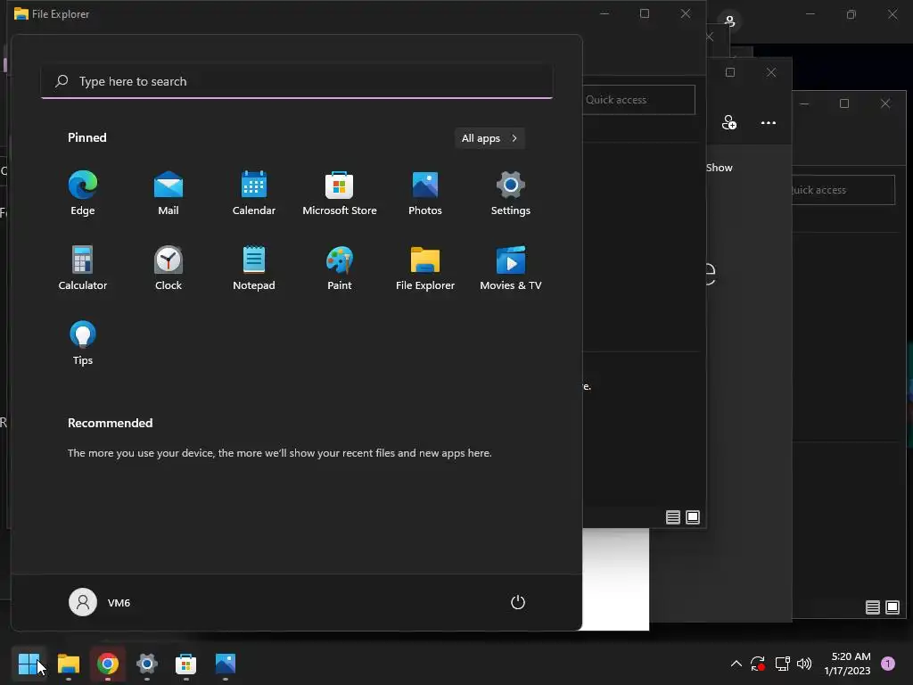Open the Clock app
The image size is (913, 685).
click(169, 268)
